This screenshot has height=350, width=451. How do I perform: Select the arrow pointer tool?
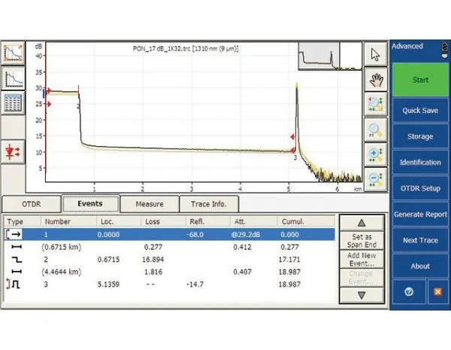[x=376, y=53]
